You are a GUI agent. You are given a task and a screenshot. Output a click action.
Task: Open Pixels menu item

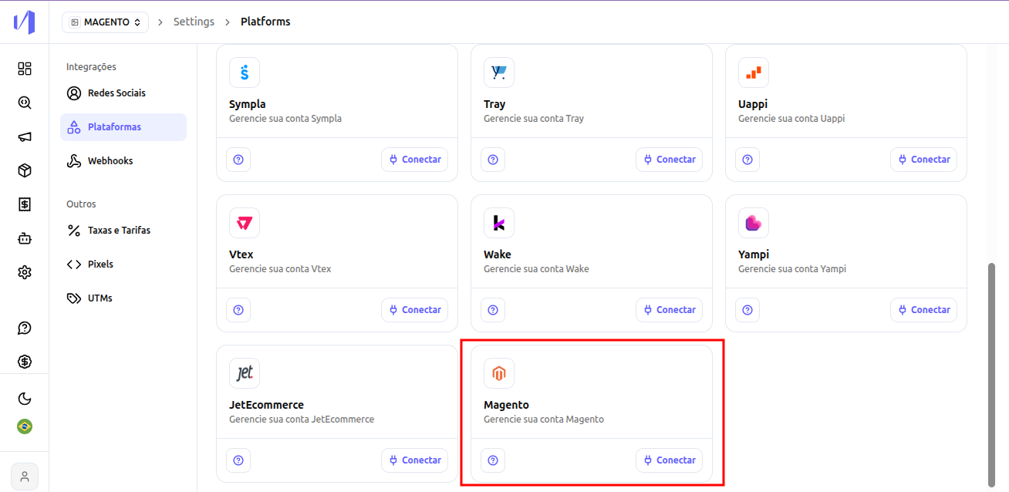point(123,265)
